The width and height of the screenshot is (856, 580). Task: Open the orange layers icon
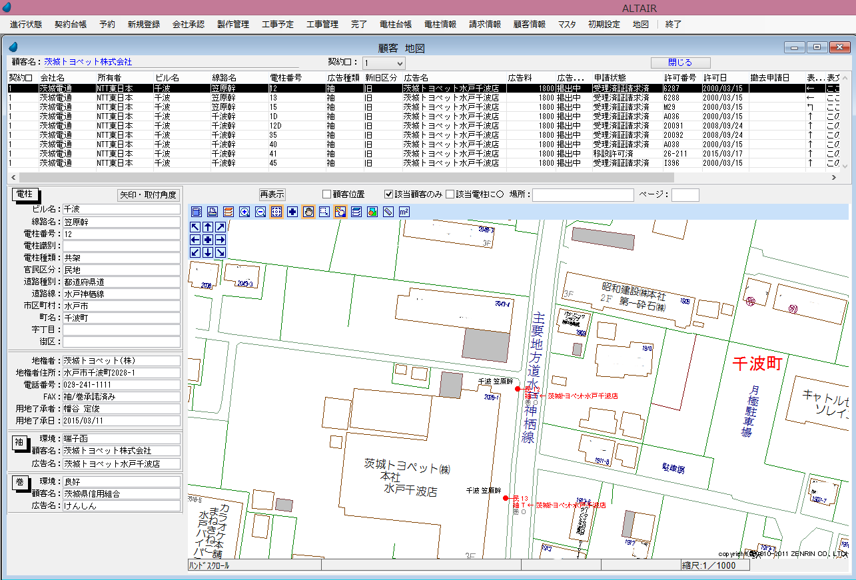228,212
